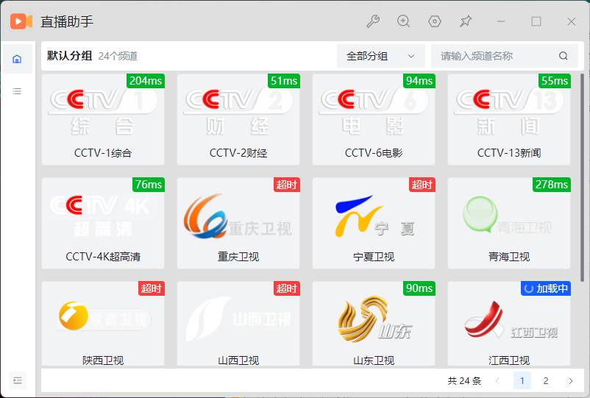
Task: Click the 76ms latency badge on CCTV-4K
Action: coord(149,185)
